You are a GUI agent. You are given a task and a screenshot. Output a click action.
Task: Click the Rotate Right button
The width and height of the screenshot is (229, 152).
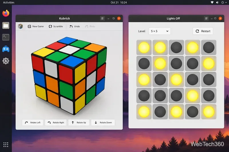(x=56, y=123)
